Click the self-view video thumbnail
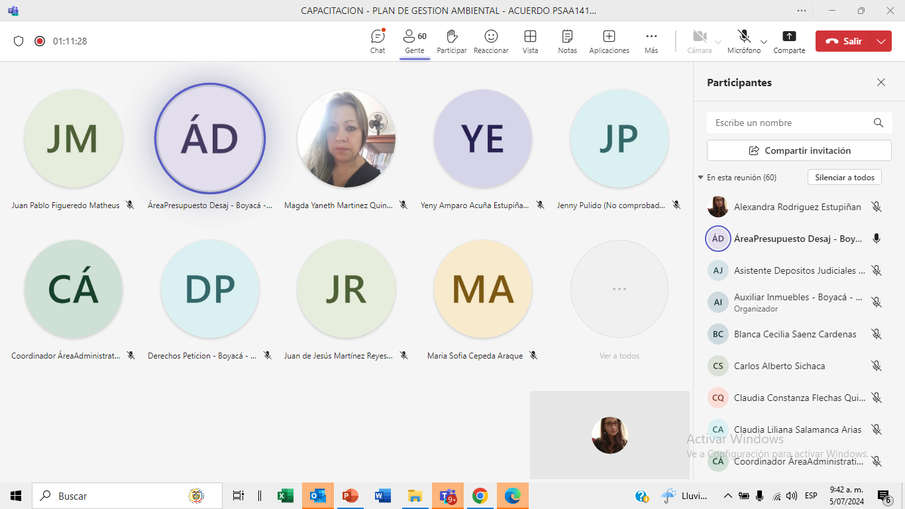This screenshot has width=905, height=509. click(x=610, y=435)
